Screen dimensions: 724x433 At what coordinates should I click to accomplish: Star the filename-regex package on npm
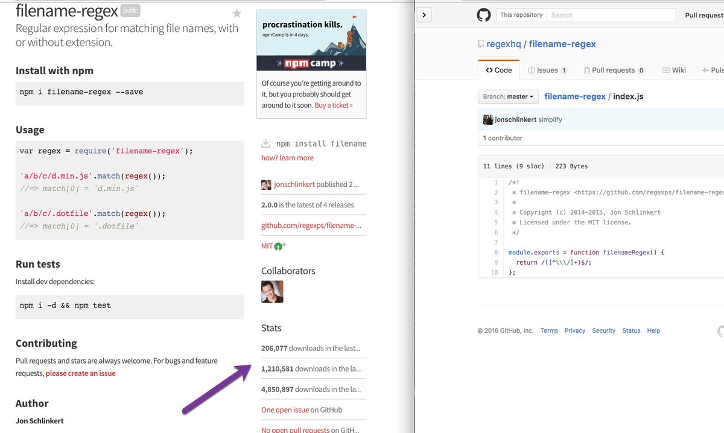[x=237, y=13]
